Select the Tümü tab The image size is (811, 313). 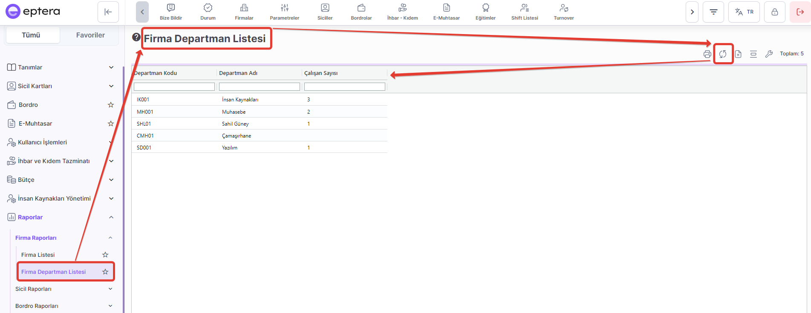click(x=31, y=35)
